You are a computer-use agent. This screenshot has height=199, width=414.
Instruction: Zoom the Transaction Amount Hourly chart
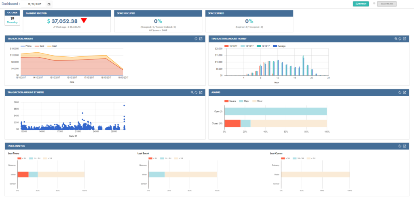coord(396,39)
